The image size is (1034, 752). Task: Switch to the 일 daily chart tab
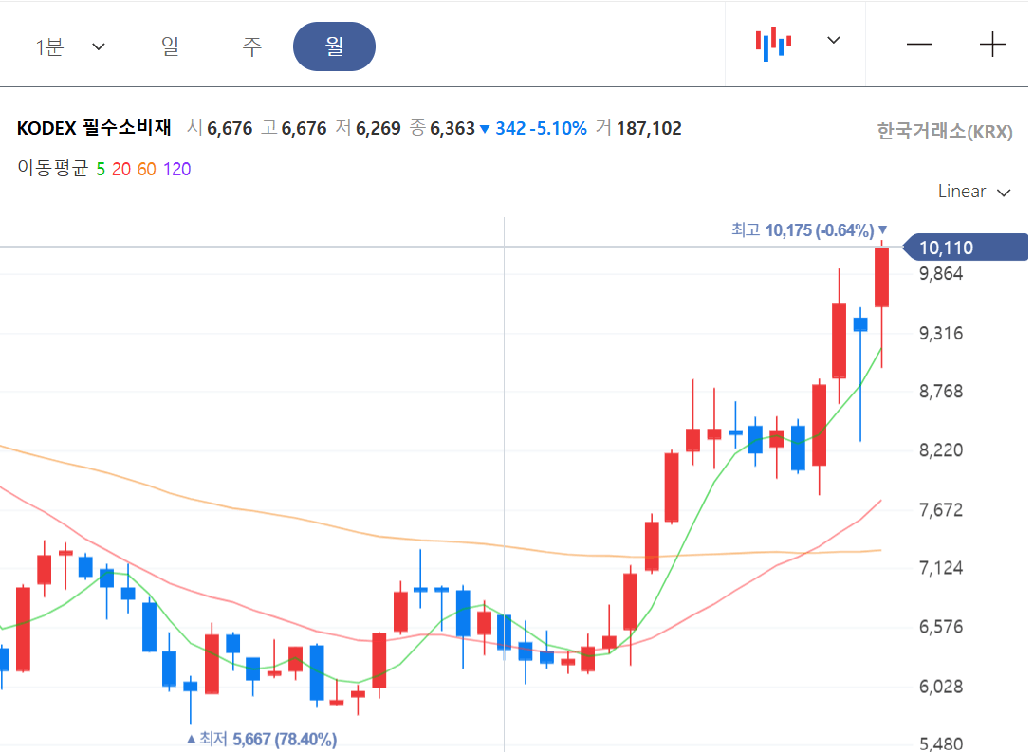(171, 45)
